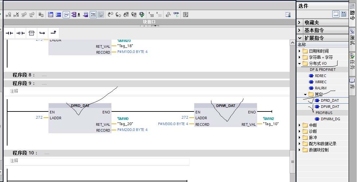The image size is (357, 182).
Task: Select the RDREC instruction
Action: point(321,76)
